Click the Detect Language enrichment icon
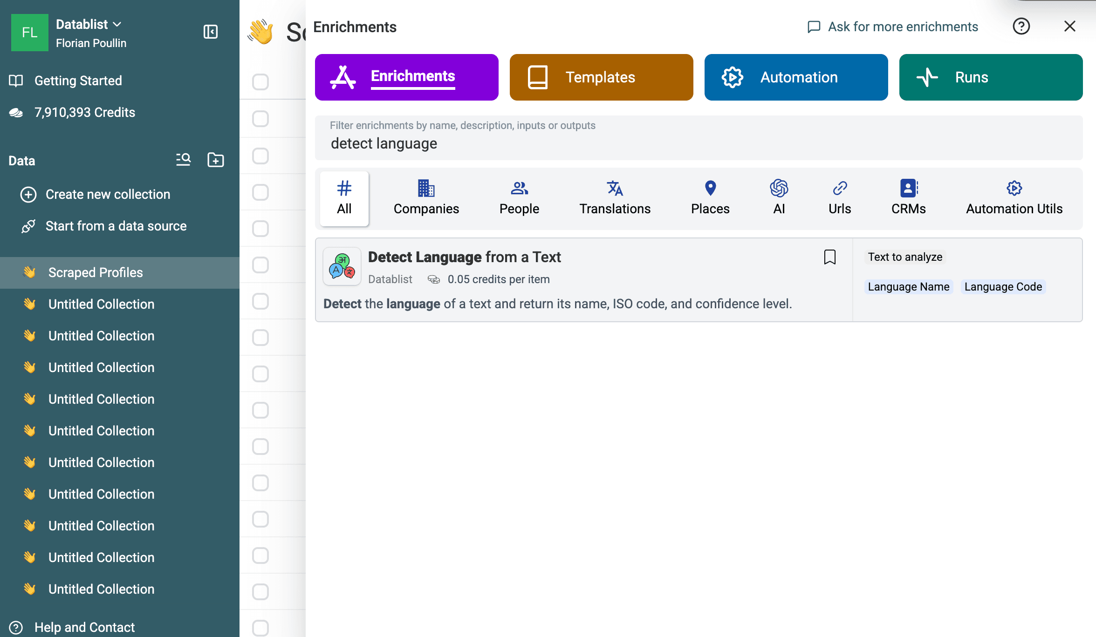Viewport: 1096px width, 637px height. click(342, 266)
